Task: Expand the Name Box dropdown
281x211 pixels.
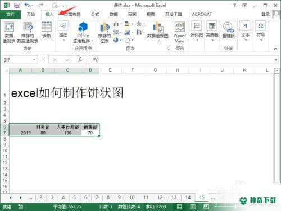Action: click(x=34, y=60)
